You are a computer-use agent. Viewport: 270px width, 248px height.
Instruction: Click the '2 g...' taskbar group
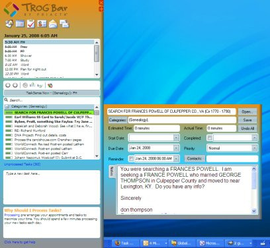coord(238,243)
